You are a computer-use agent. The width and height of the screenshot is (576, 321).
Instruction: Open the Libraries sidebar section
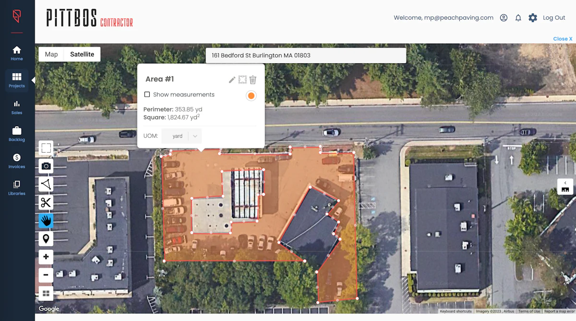pyautogui.click(x=17, y=188)
